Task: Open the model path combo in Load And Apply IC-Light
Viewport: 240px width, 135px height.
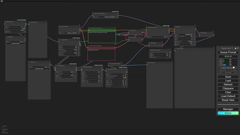Action: pyautogui.click(x=105, y=17)
